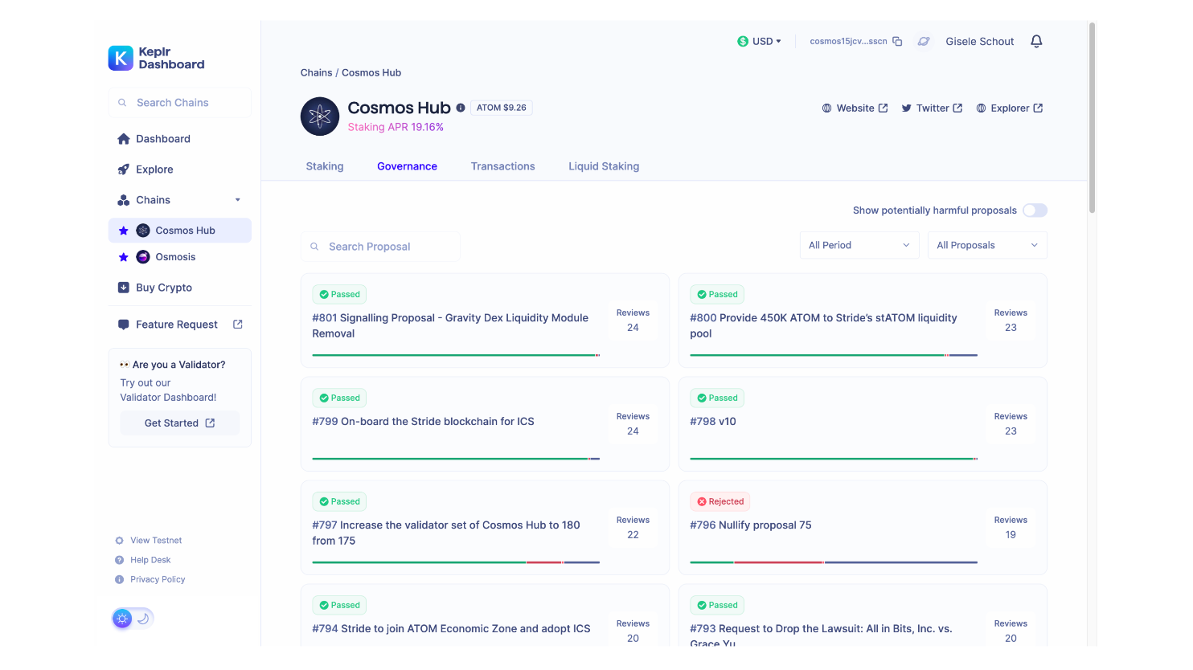Open Feature Request external link icon

click(x=238, y=325)
